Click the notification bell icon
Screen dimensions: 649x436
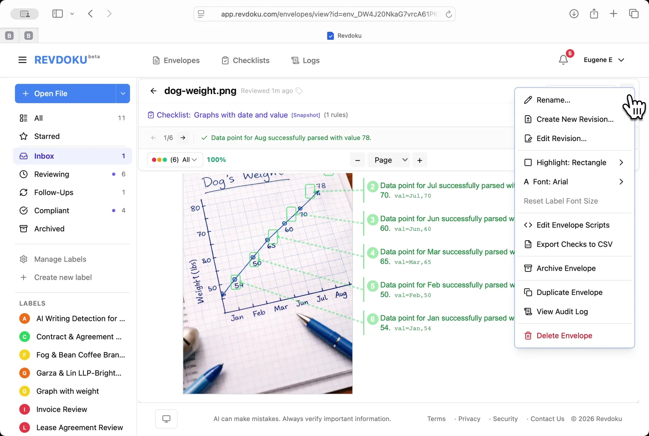point(563,60)
